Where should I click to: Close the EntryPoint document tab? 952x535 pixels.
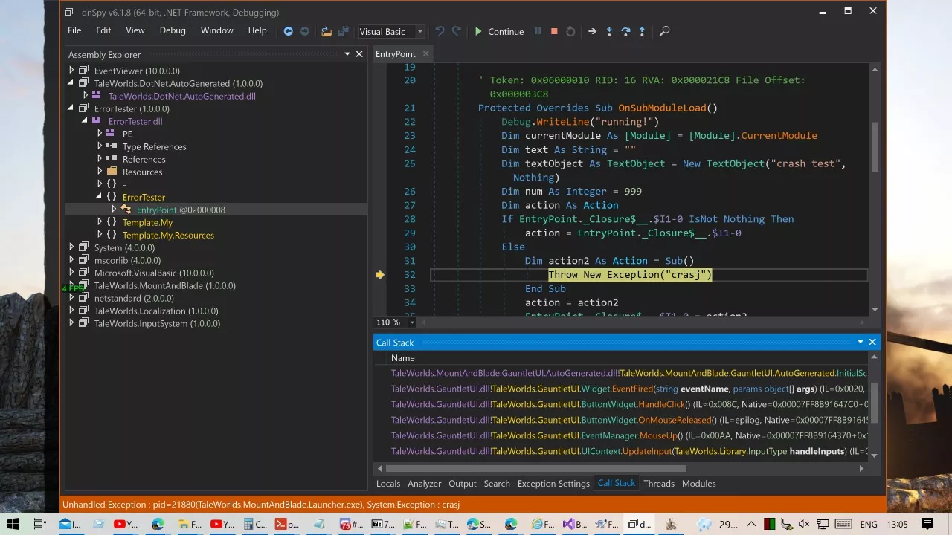coord(426,53)
